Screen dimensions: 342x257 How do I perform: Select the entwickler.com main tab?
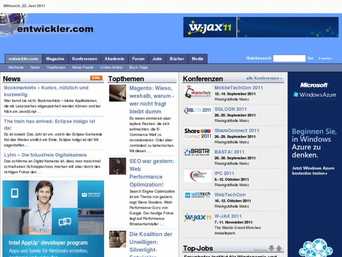pyautogui.click(x=24, y=58)
